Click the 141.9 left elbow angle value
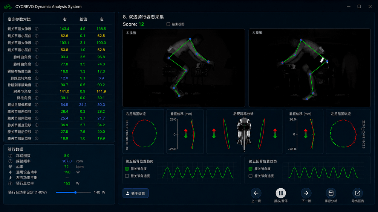 pos(101,91)
